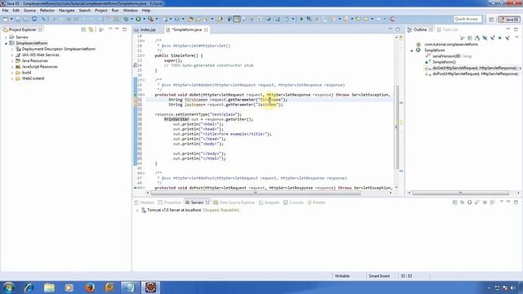
Task: Select JAX-WS Web Services item
Action: [x=40, y=55]
